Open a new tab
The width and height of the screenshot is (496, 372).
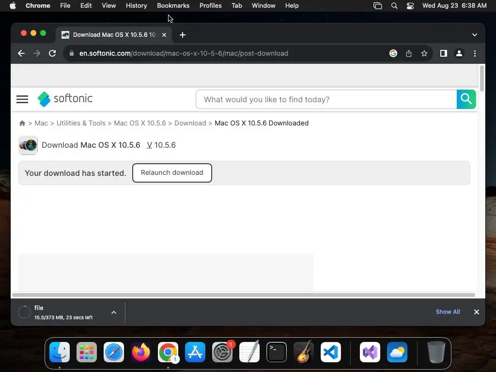(183, 35)
